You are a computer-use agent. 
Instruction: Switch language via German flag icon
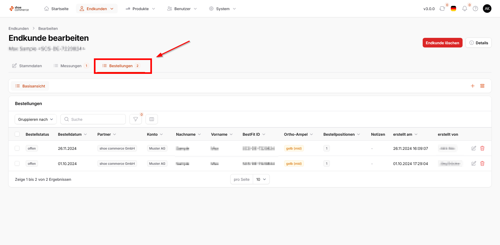coord(453,9)
